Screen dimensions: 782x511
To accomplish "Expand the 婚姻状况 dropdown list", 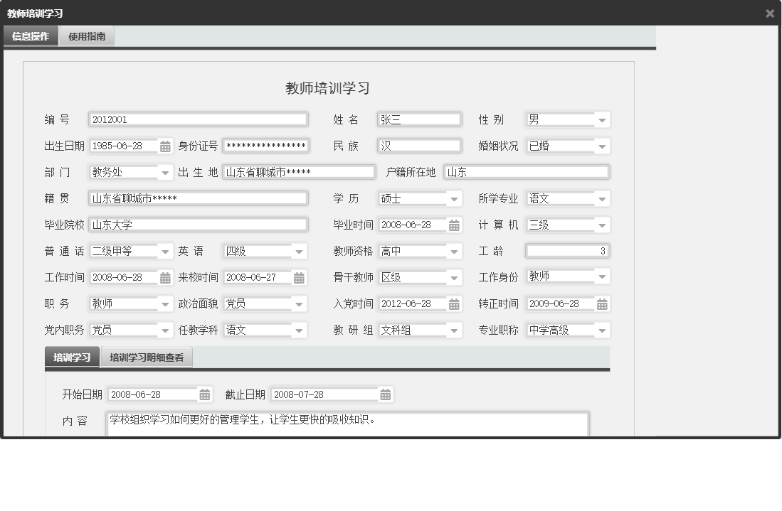I will [x=603, y=145].
